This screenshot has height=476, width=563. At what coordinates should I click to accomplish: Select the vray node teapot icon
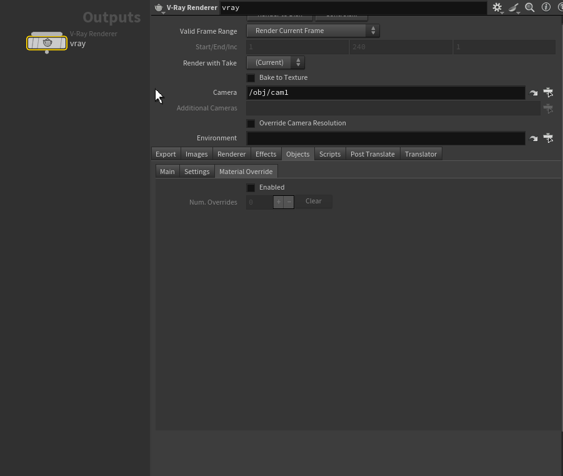point(47,43)
